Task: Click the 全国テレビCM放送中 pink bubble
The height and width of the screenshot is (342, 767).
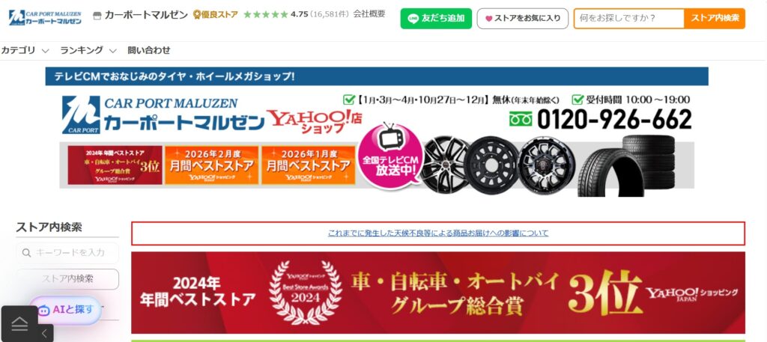Action: [x=390, y=156]
